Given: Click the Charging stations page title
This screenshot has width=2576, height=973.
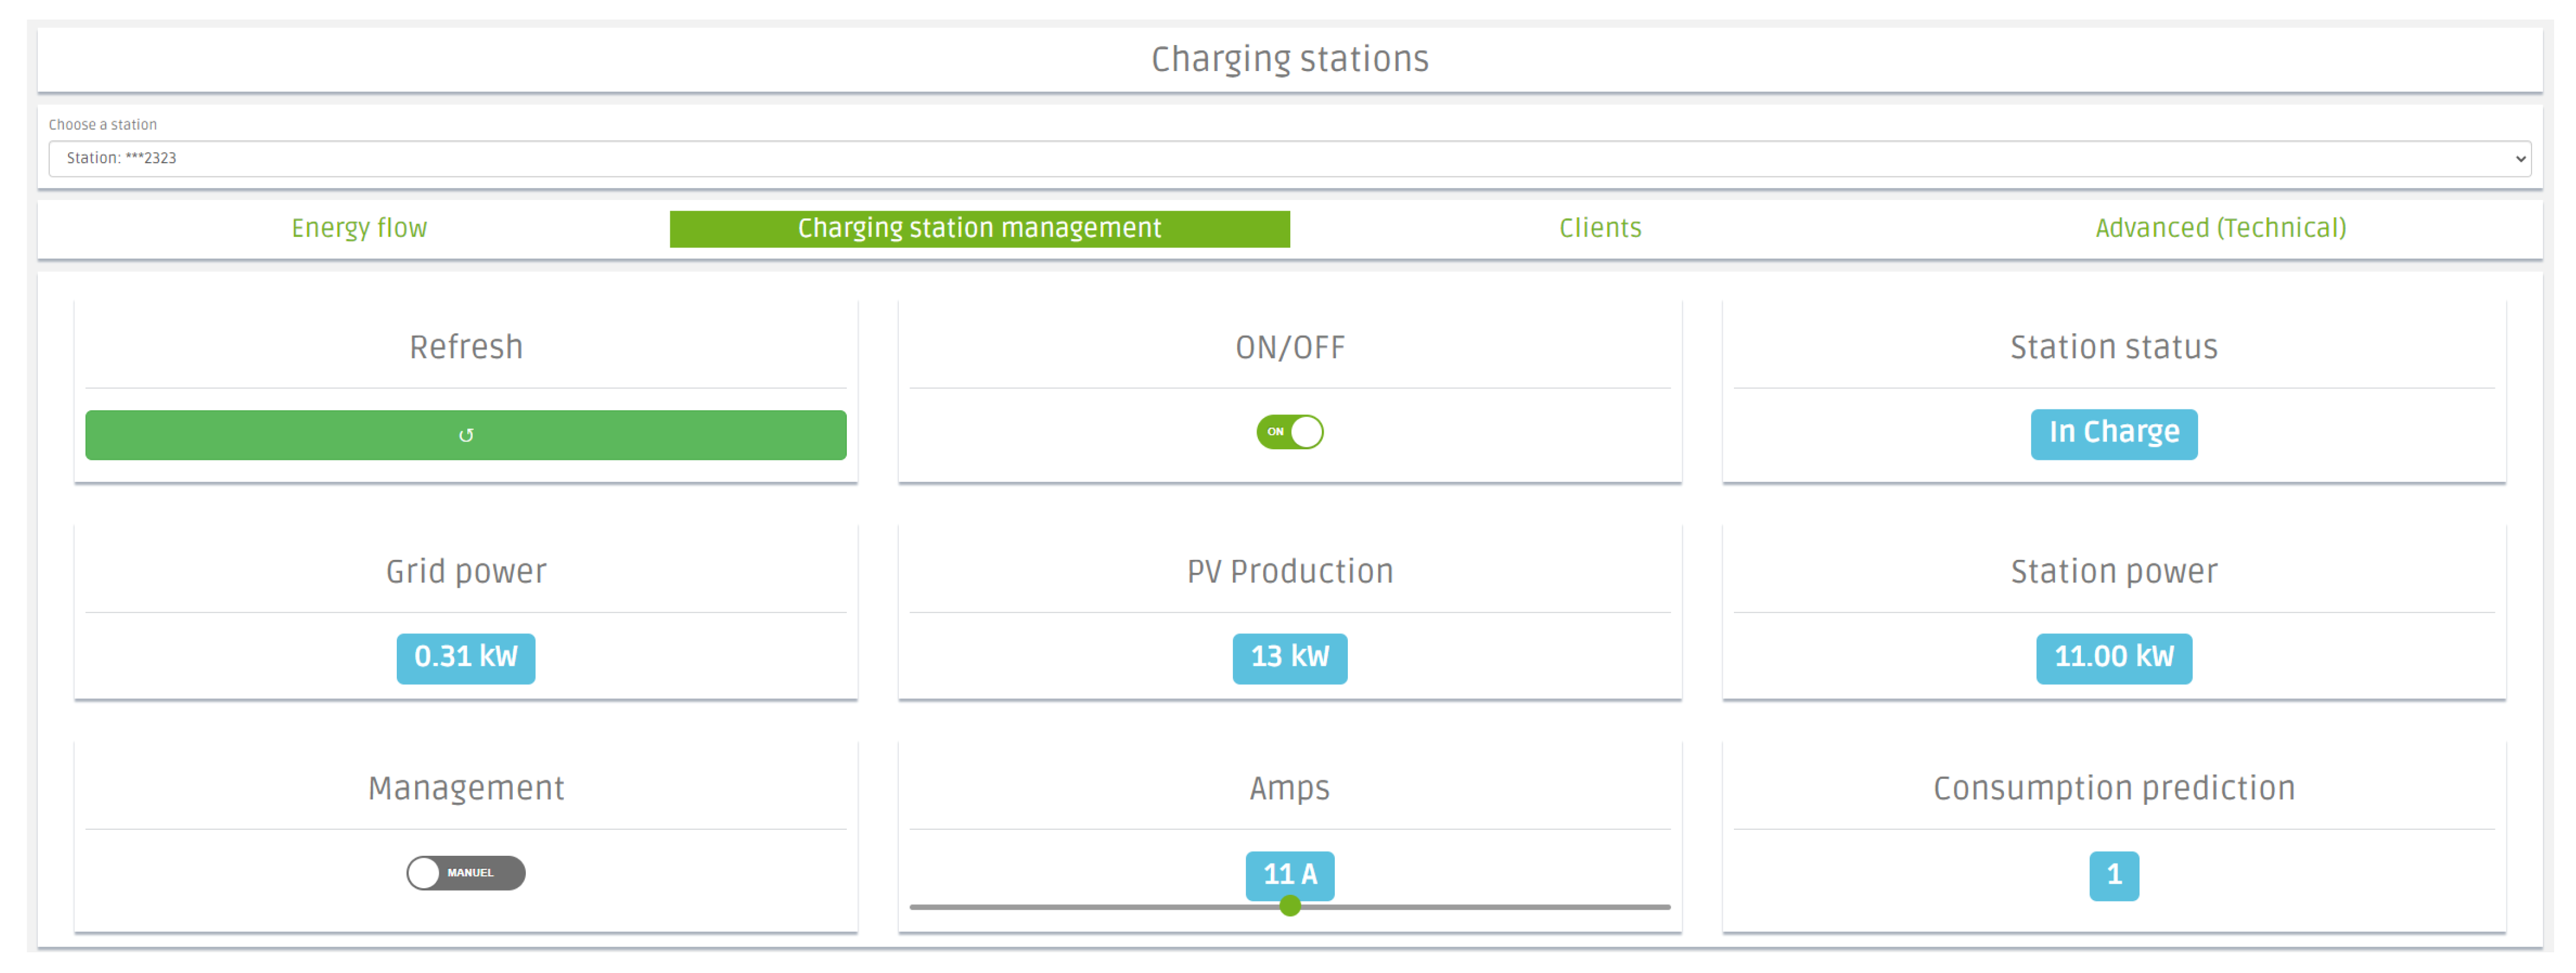Looking at the screenshot, I should (x=1289, y=60).
